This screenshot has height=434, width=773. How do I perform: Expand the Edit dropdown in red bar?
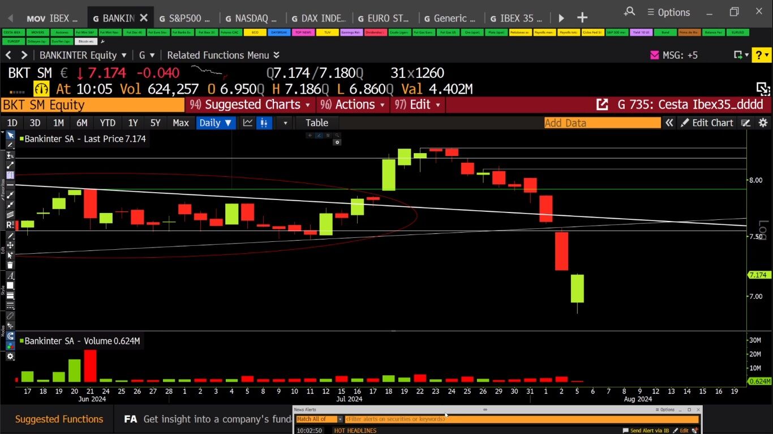pyautogui.click(x=418, y=105)
